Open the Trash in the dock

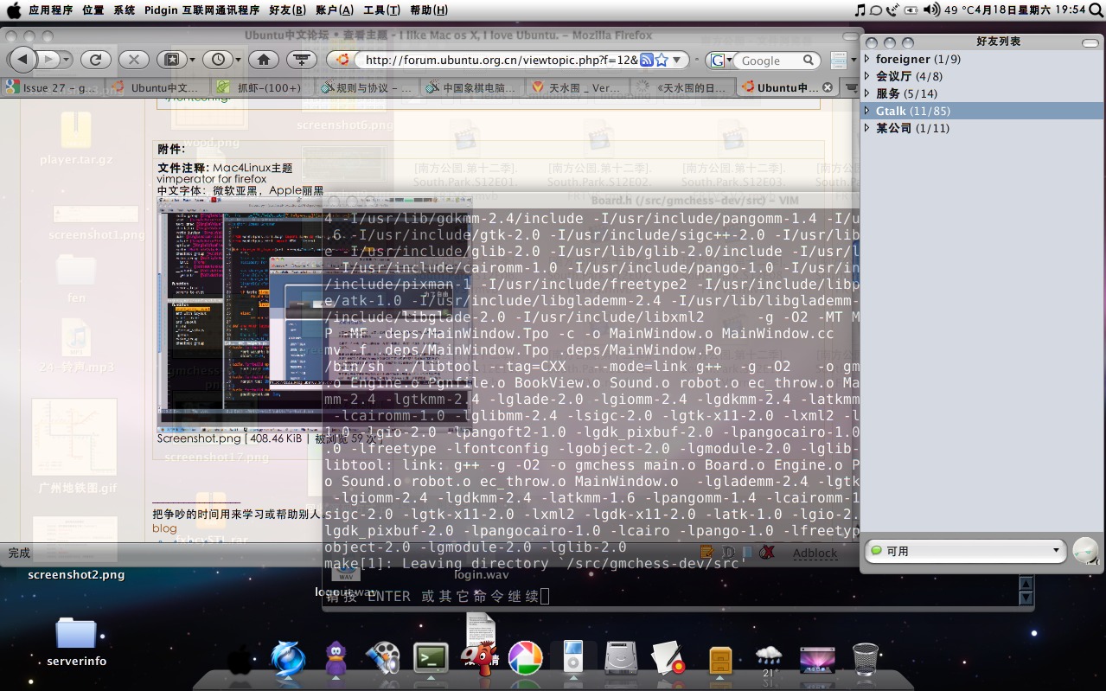[865, 660]
